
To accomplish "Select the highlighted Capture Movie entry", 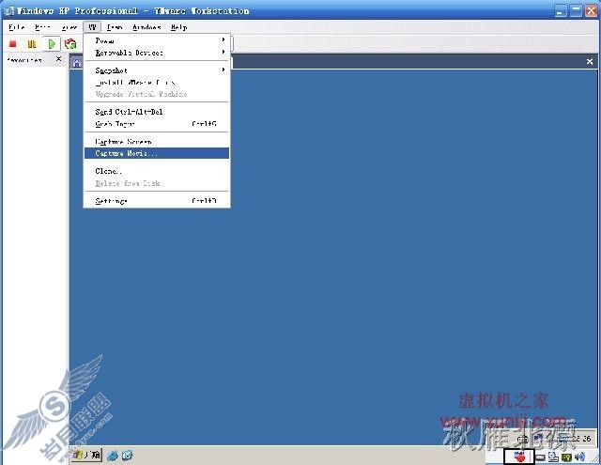I will click(157, 153).
